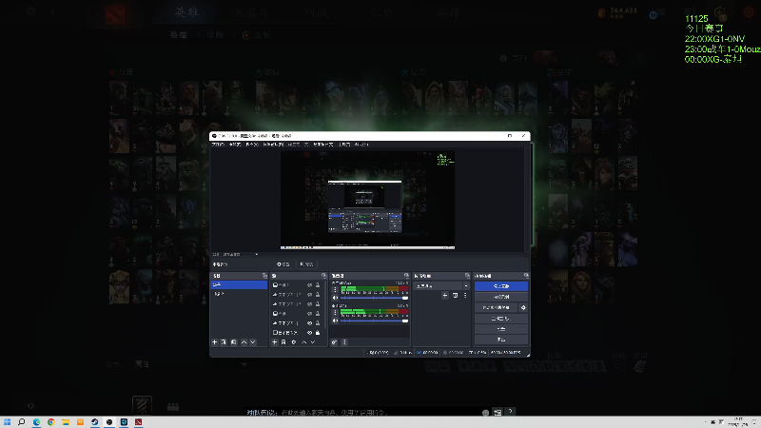Open transition options three-dot menu
Image resolution: width=761 pixels, height=428 pixels.
click(465, 295)
